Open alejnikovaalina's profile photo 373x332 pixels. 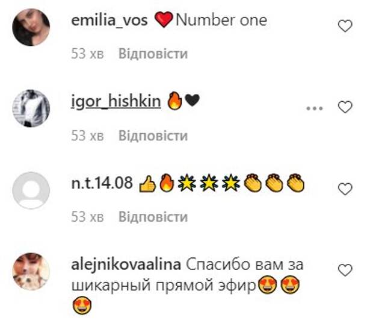click(31, 271)
